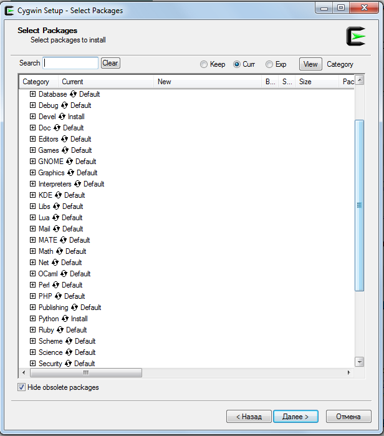The image size is (384, 436).
Task: Select the Exp radio button
Action: tap(269, 64)
